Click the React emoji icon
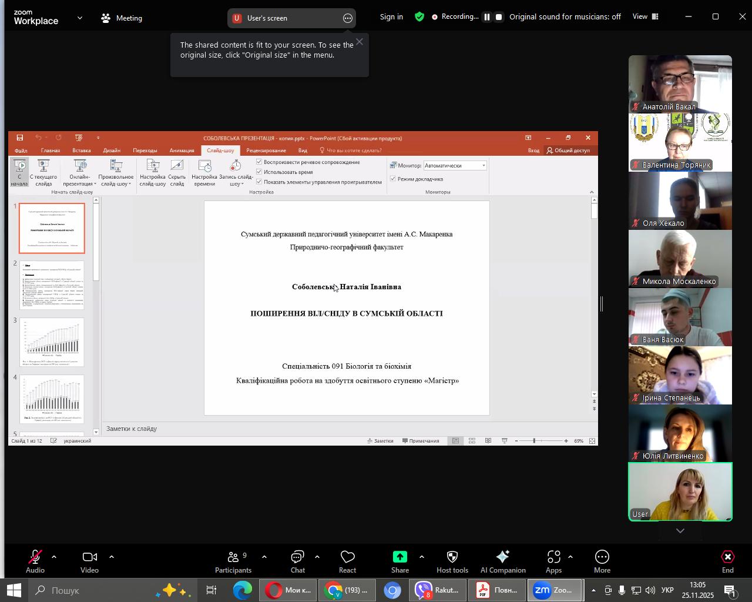Screen dimensions: 752x602 347,561
